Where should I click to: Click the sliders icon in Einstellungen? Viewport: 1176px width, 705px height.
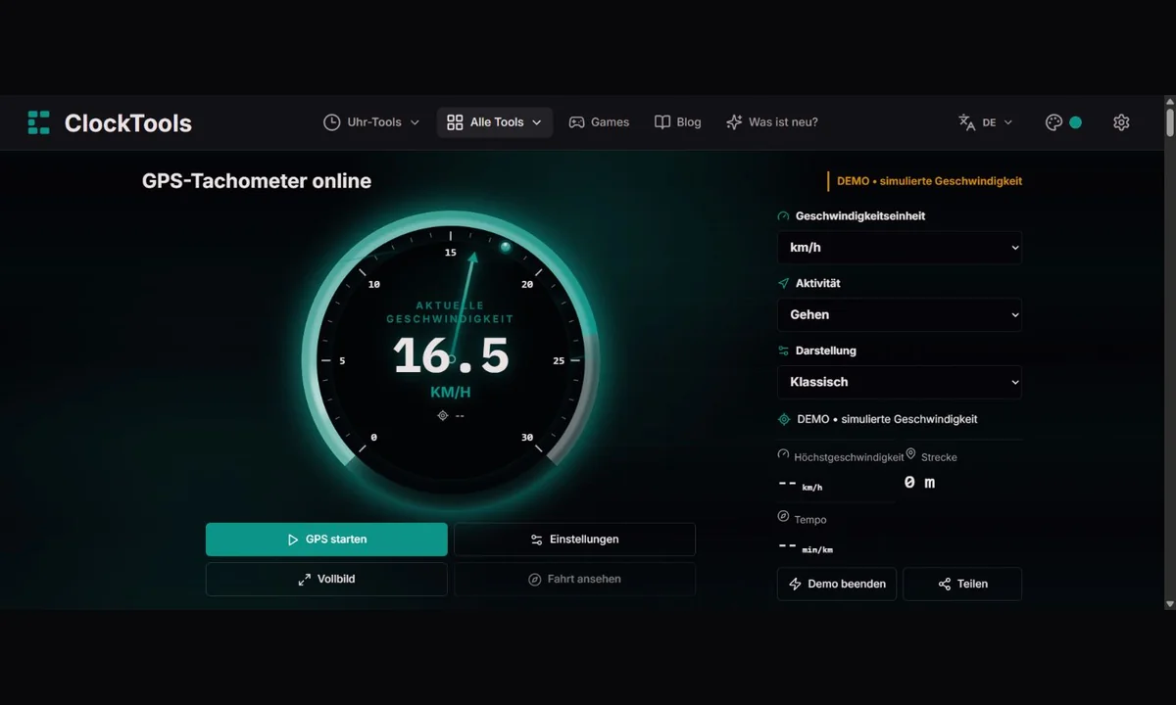click(536, 540)
